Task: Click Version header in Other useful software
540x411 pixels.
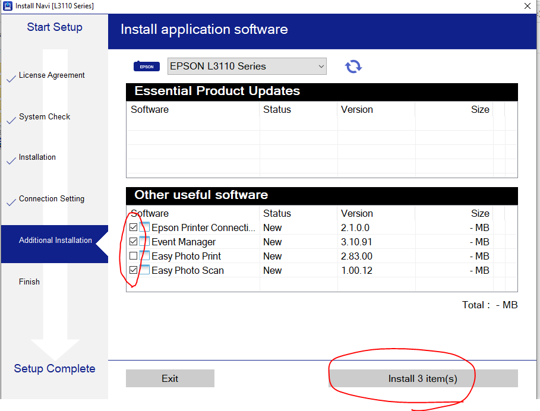Action: coord(357,213)
